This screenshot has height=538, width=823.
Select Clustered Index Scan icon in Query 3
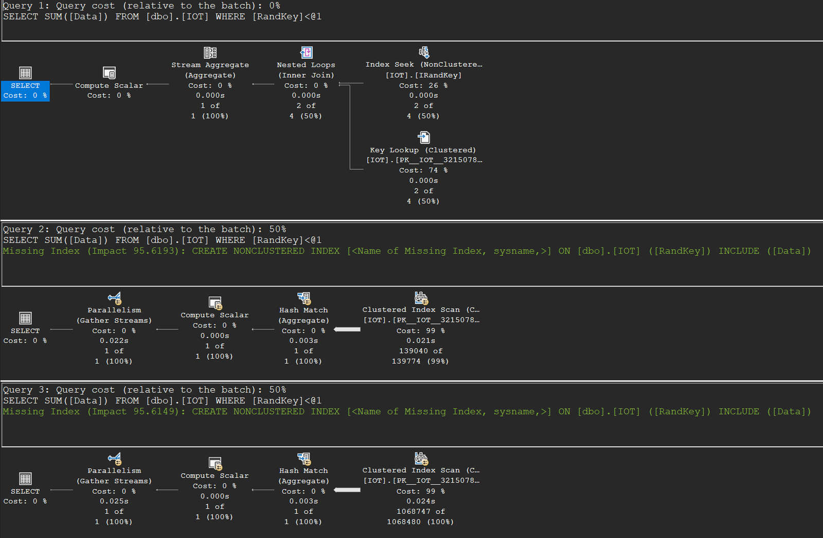421,458
